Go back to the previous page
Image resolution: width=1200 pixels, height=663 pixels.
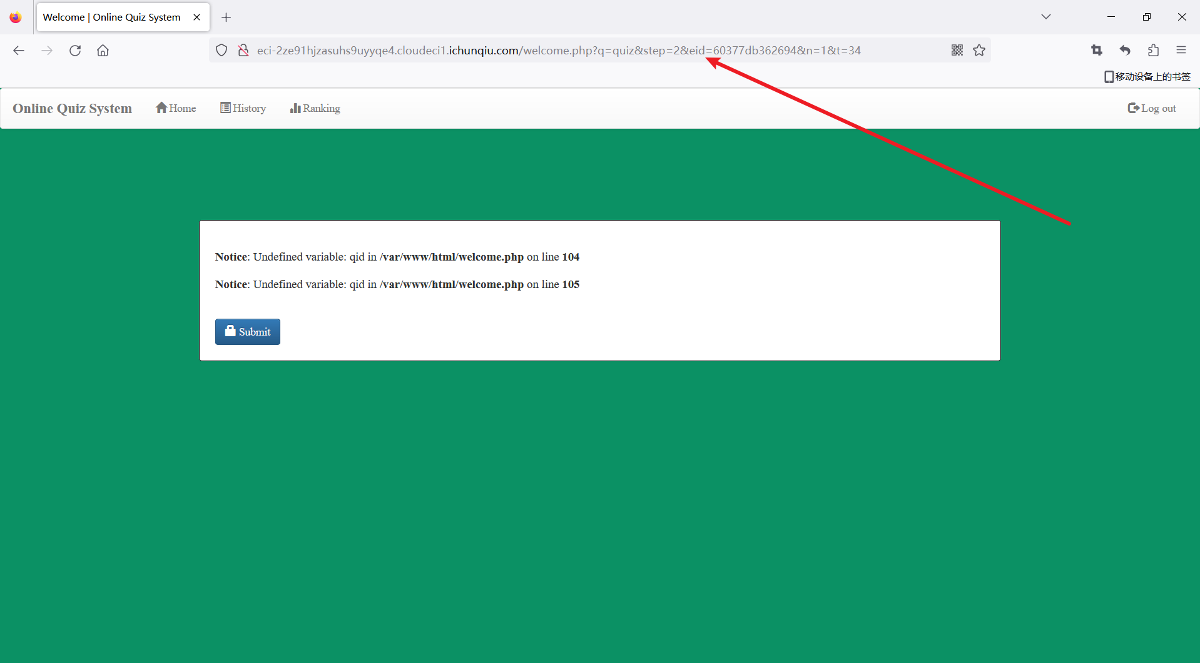tap(19, 51)
